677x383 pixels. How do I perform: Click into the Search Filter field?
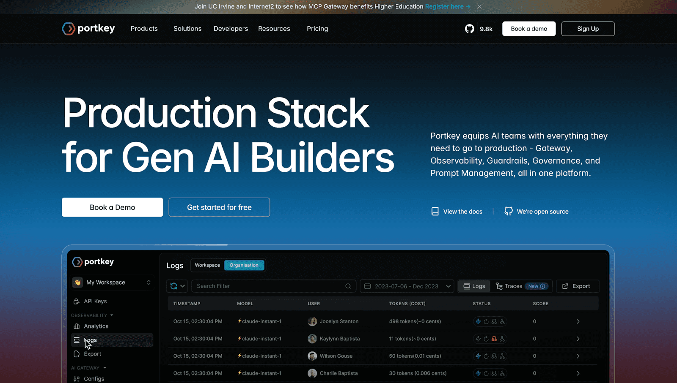(273, 286)
